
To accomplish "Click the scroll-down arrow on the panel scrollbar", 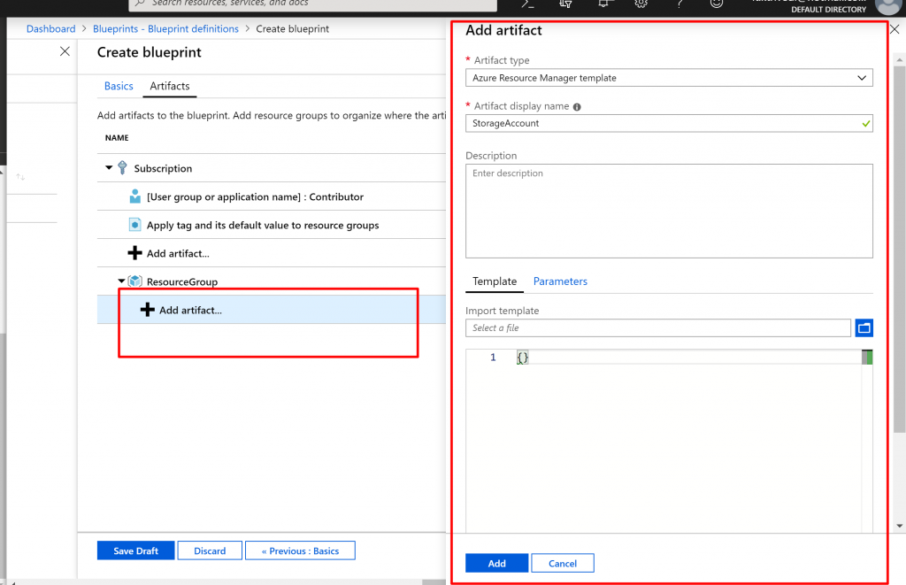I will click(900, 526).
